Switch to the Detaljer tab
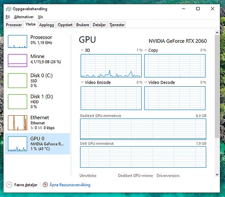The width and height of the screenshot is (225, 197). [99, 25]
